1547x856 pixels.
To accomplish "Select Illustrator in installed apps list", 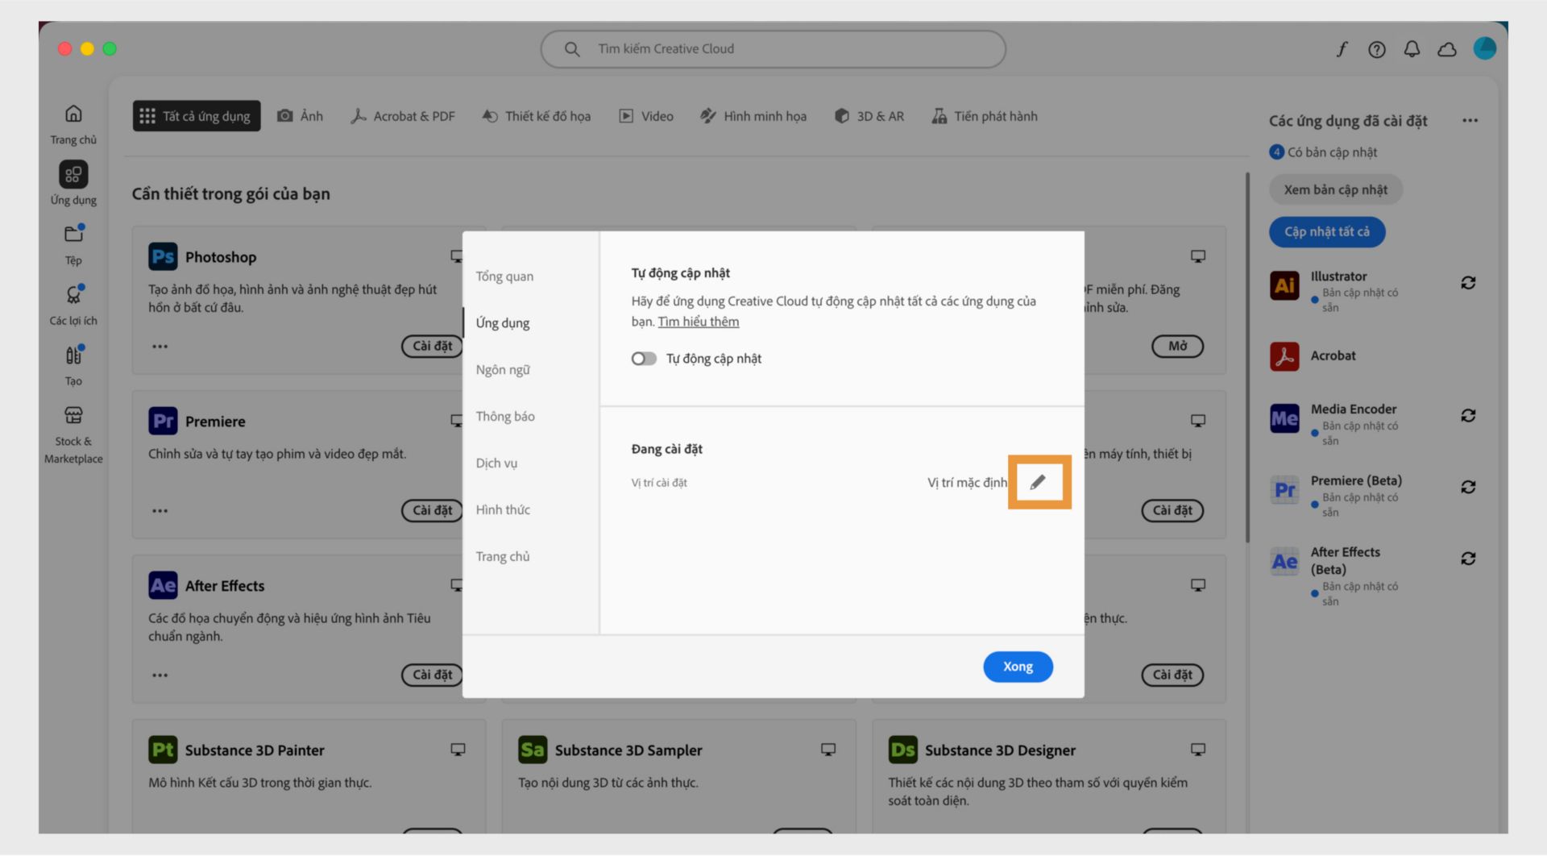I will [x=1338, y=276].
